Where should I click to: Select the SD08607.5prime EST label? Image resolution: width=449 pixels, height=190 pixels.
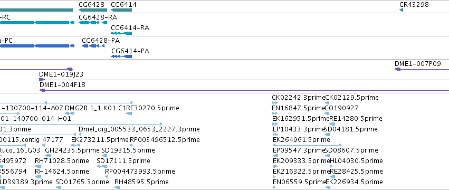point(351,150)
